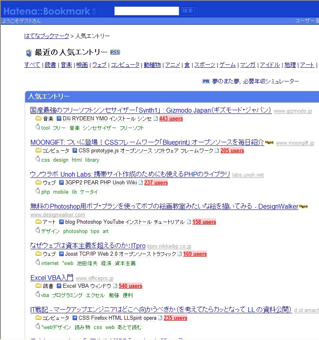Open the ウノウラボ Unoh Labs entry title
The image size is (319, 340).
coord(130,174)
